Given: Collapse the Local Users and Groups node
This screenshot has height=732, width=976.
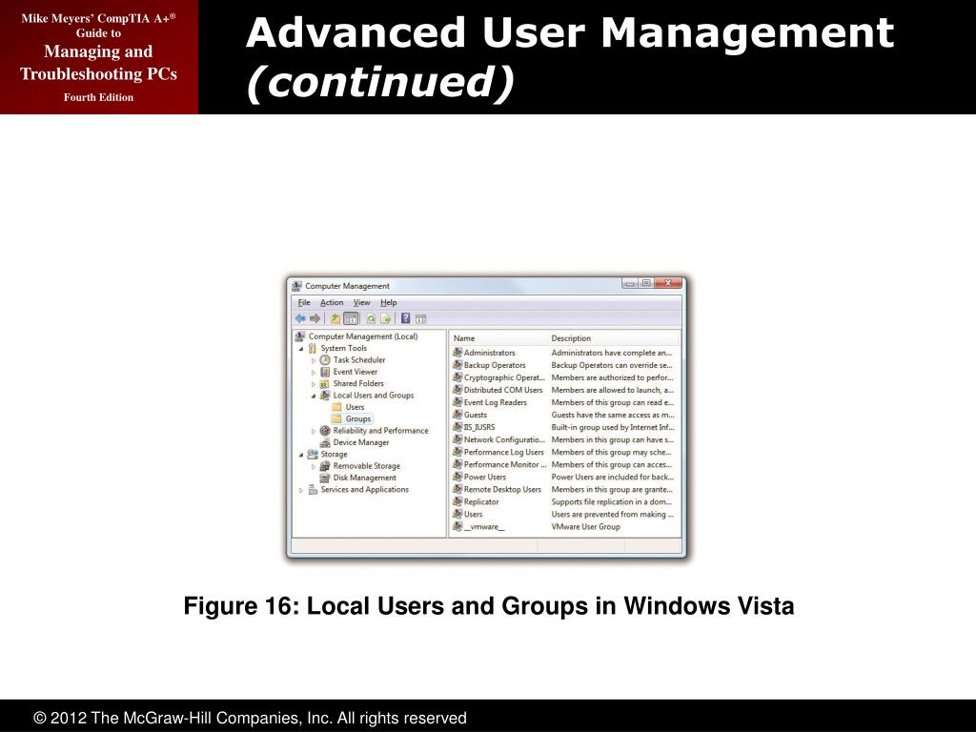Looking at the screenshot, I should 313,396.
